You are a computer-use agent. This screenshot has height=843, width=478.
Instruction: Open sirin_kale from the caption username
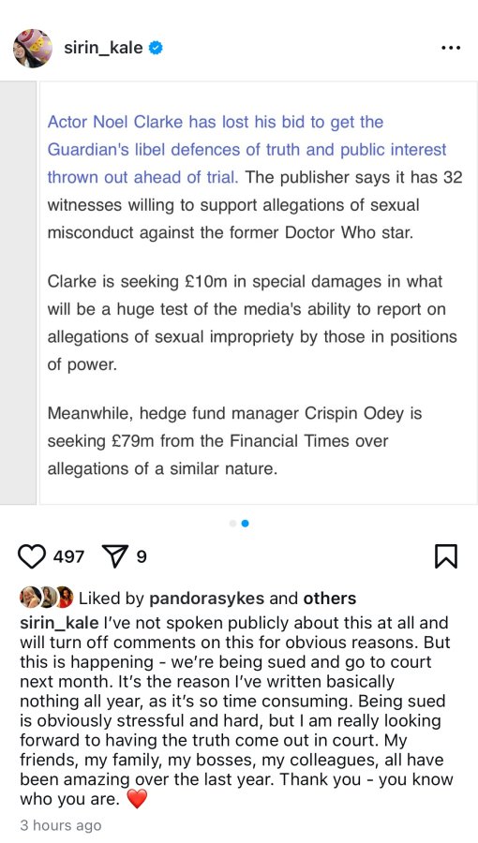[x=59, y=623]
